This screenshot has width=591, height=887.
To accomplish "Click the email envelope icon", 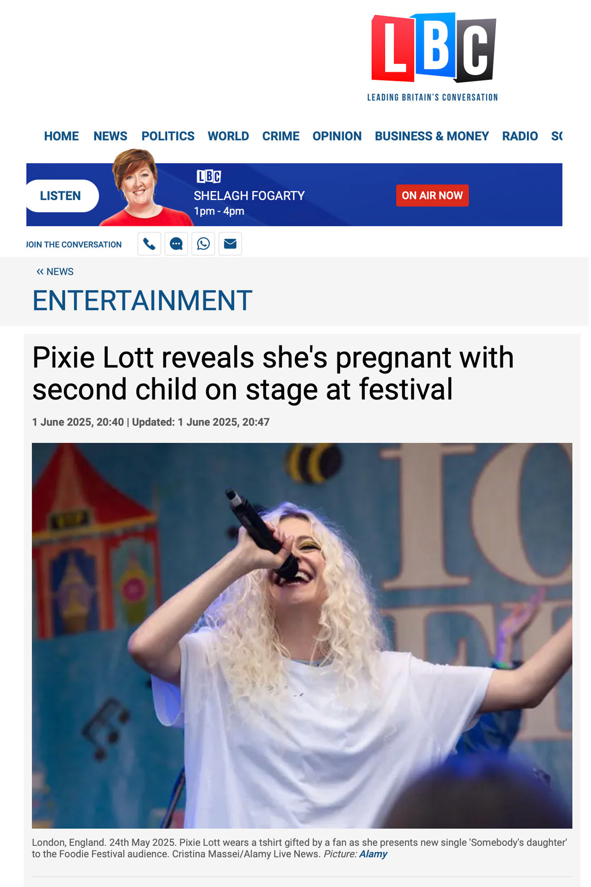I will point(230,244).
